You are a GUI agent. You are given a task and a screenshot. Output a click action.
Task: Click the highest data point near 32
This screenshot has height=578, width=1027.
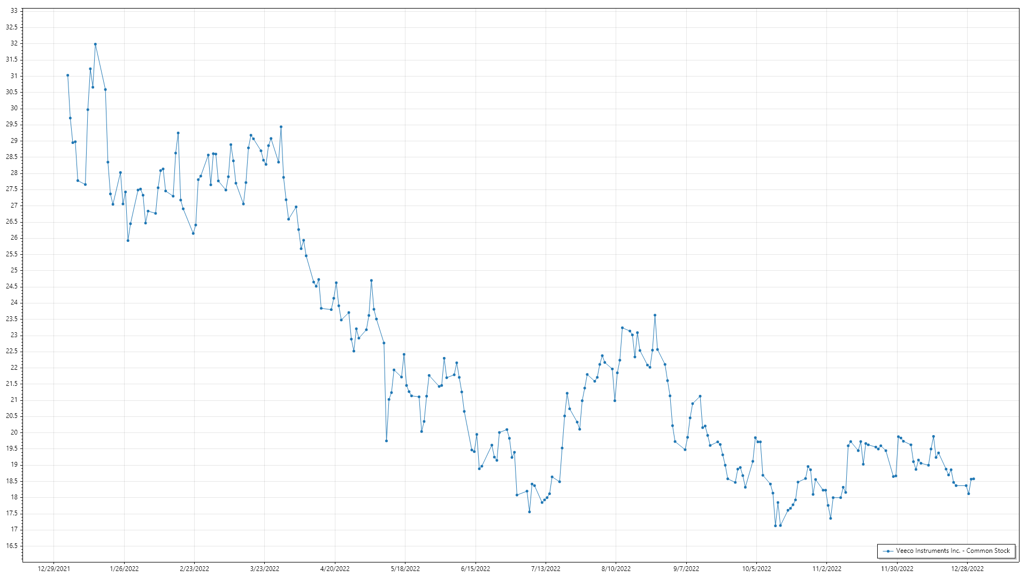(95, 44)
